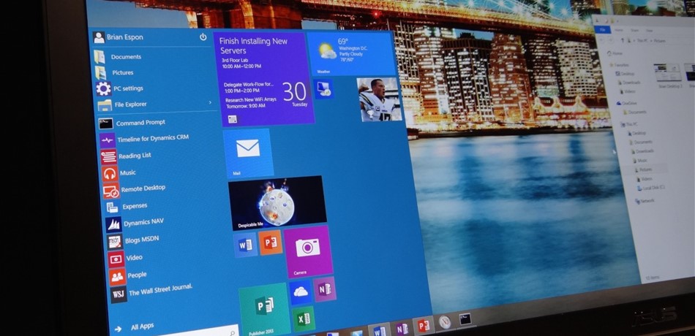Launch PowerPoint from the small orange tile
The height and width of the screenshot is (336, 695).
(x=271, y=243)
